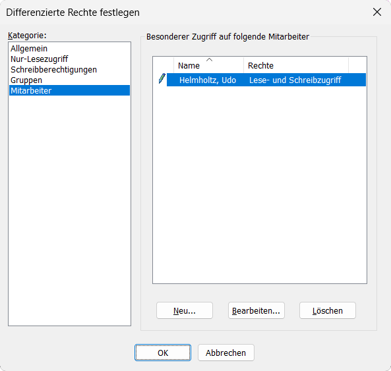Viewport: 391px width, 371px height.
Task: Close the Differenzierte Rechte festlegen dialog
Action: pos(377,12)
